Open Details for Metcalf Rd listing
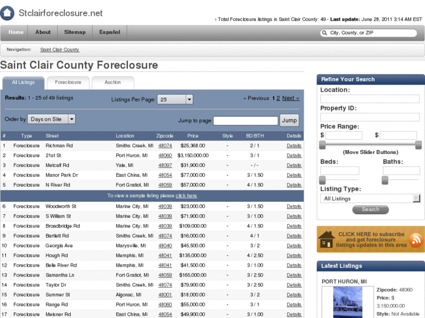Viewport: 425px width, 318px height. pos(294,165)
